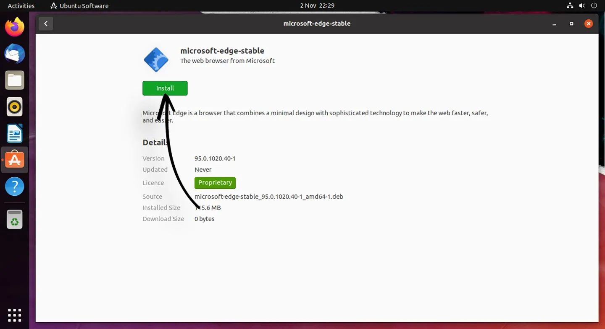605x329 pixels.
Task: Minimize the Ubuntu Software window
Action: click(x=554, y=23)
